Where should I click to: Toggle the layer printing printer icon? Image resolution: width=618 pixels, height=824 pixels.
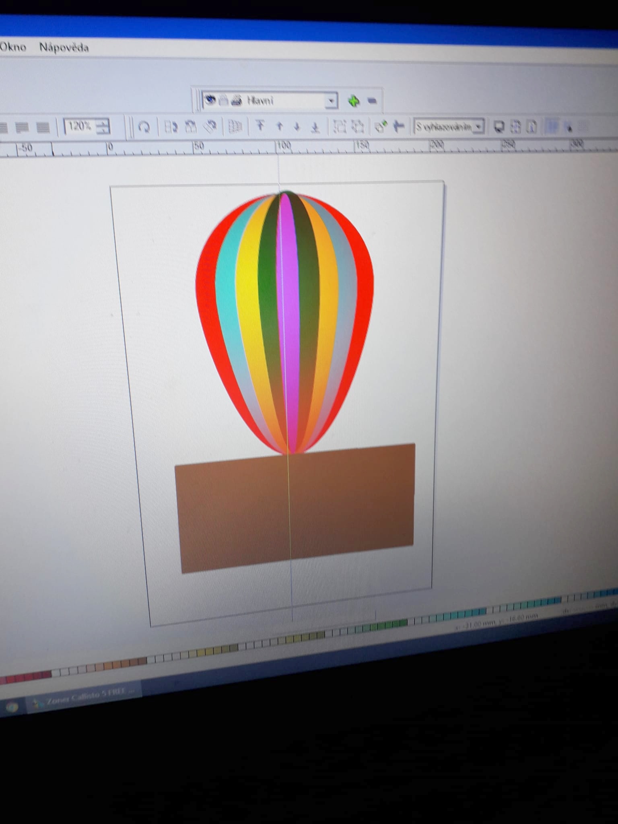point(236,101)
